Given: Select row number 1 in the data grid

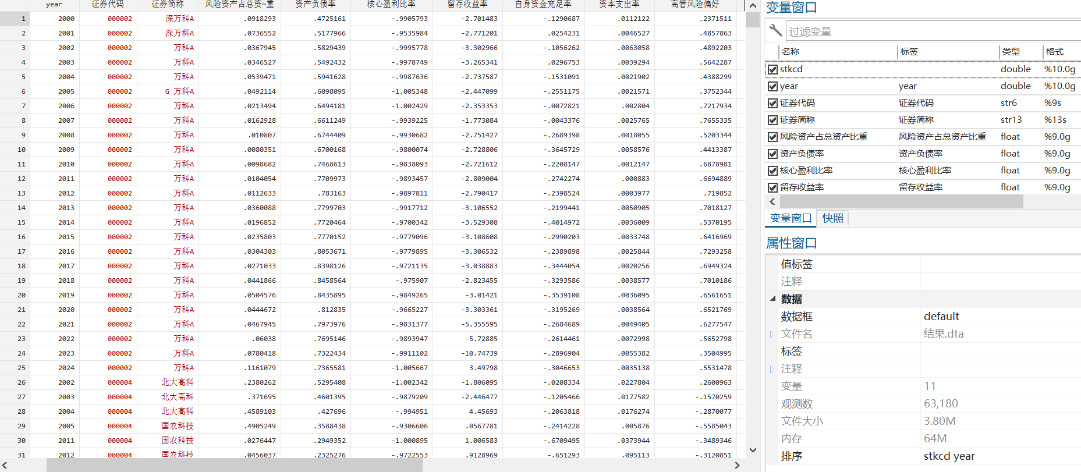Looking at the screenshot, I should [15, 19].
